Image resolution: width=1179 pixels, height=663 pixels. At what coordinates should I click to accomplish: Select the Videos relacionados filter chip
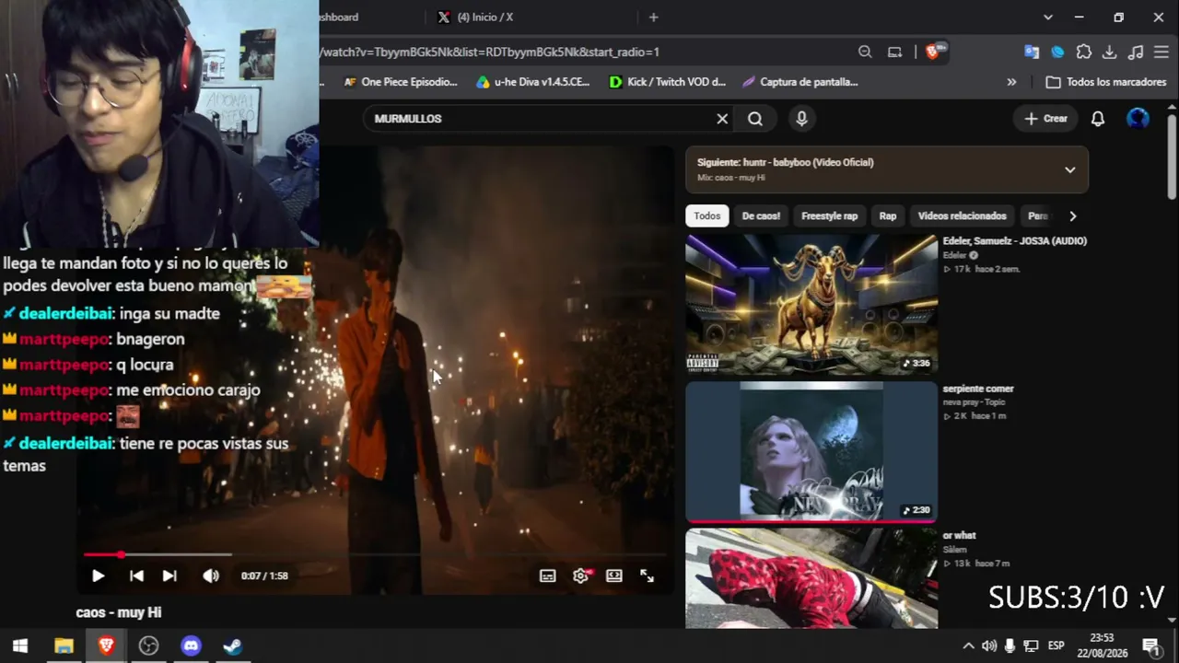click(x=962, y=215)
